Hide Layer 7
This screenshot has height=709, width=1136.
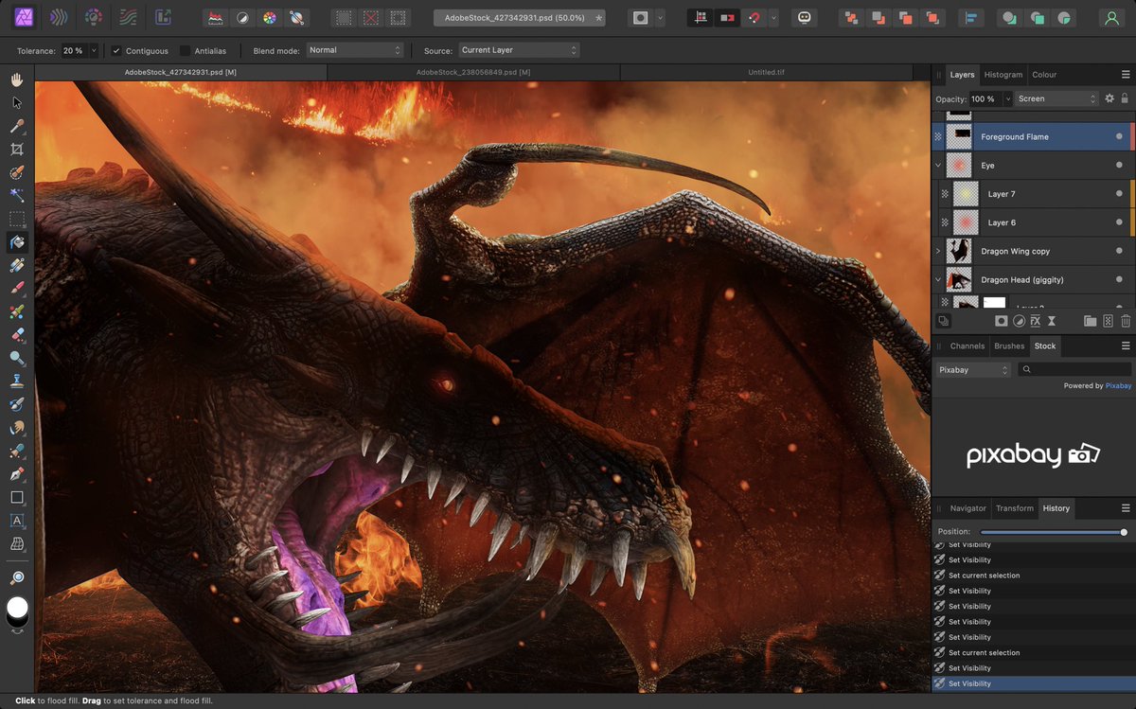point(1119,193)
